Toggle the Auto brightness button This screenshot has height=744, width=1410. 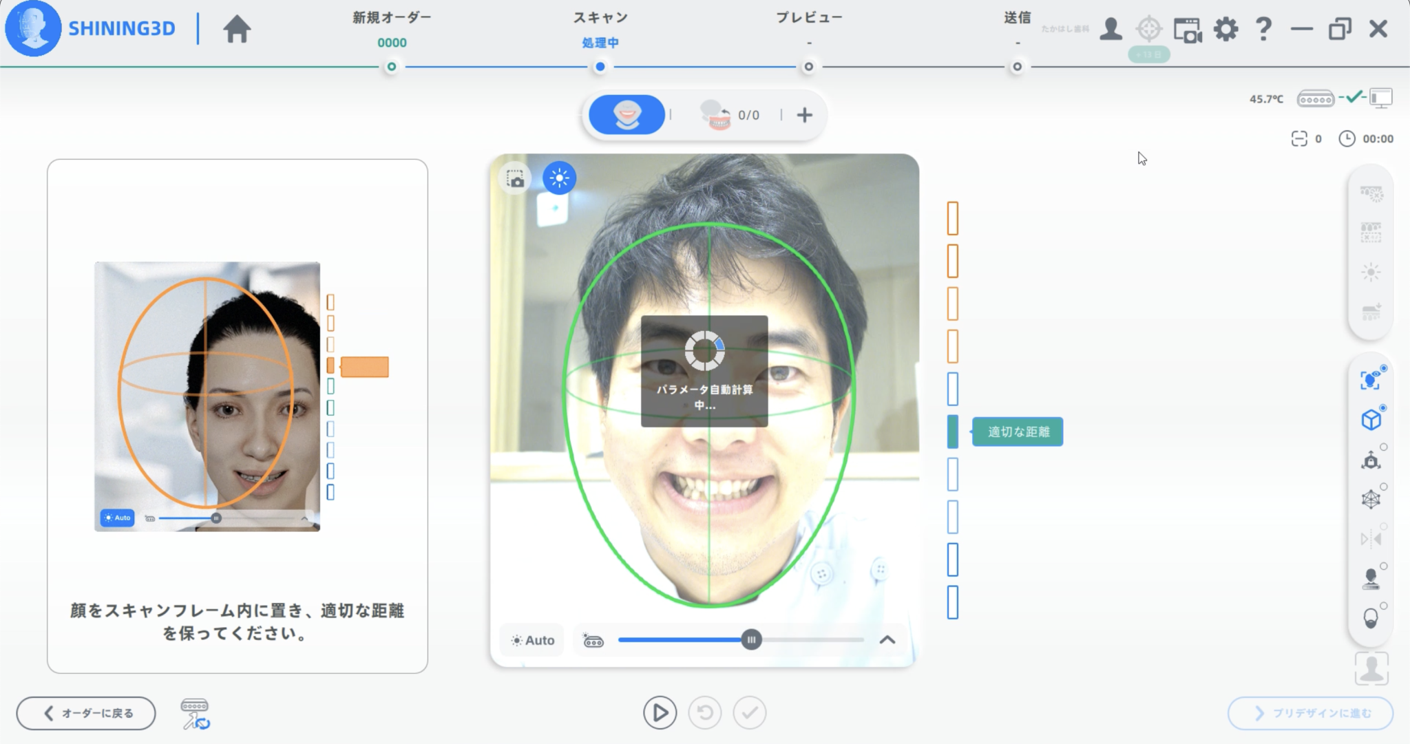[533, 640]
